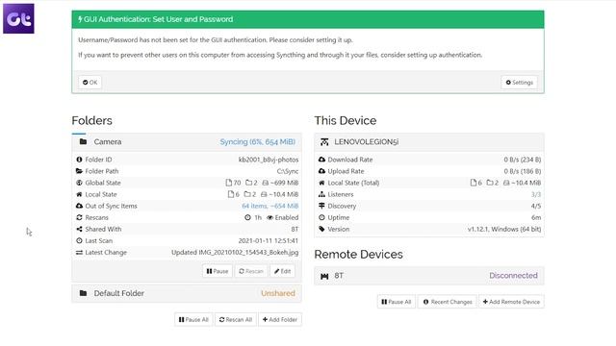The height and width of the screenshot is (346, 616).
Task: Expand the 8T remote device panel
Action: tap(429, 276)
